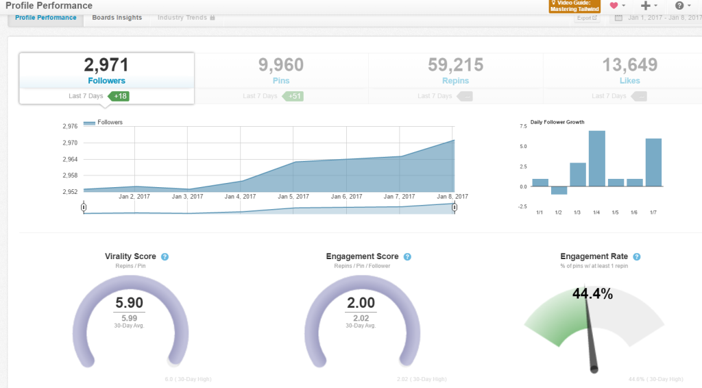Click the 2.02 30-Day Avg. engagement value

(361, 318)
